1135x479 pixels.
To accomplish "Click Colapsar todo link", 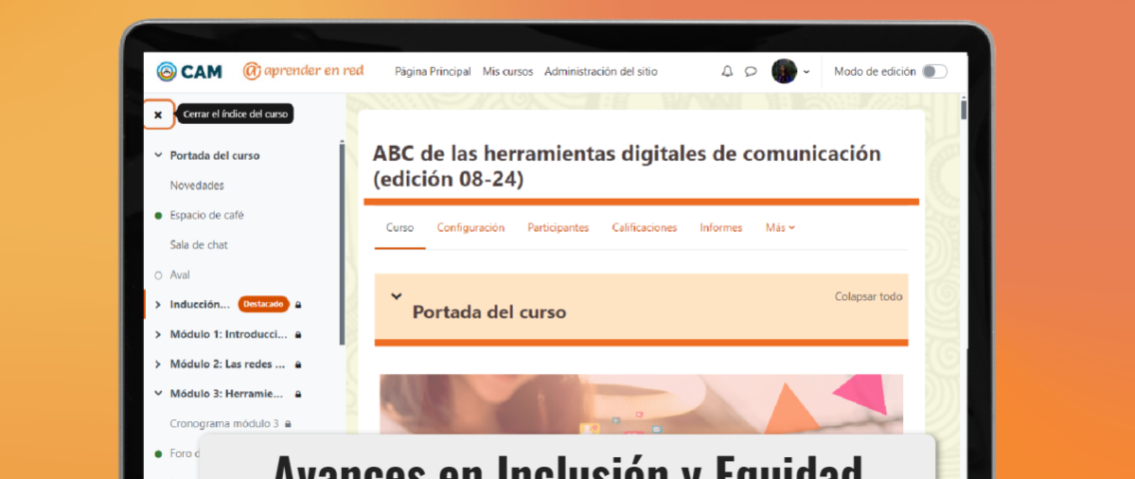I will pyautogui.click(x=868, y=296).
